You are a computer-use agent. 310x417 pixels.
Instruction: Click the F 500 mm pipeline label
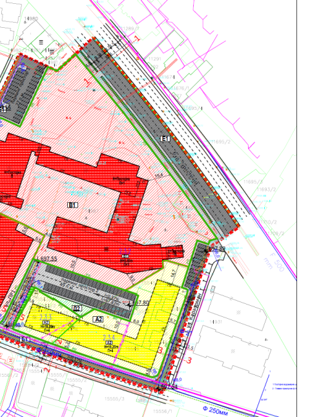point(274,262)
